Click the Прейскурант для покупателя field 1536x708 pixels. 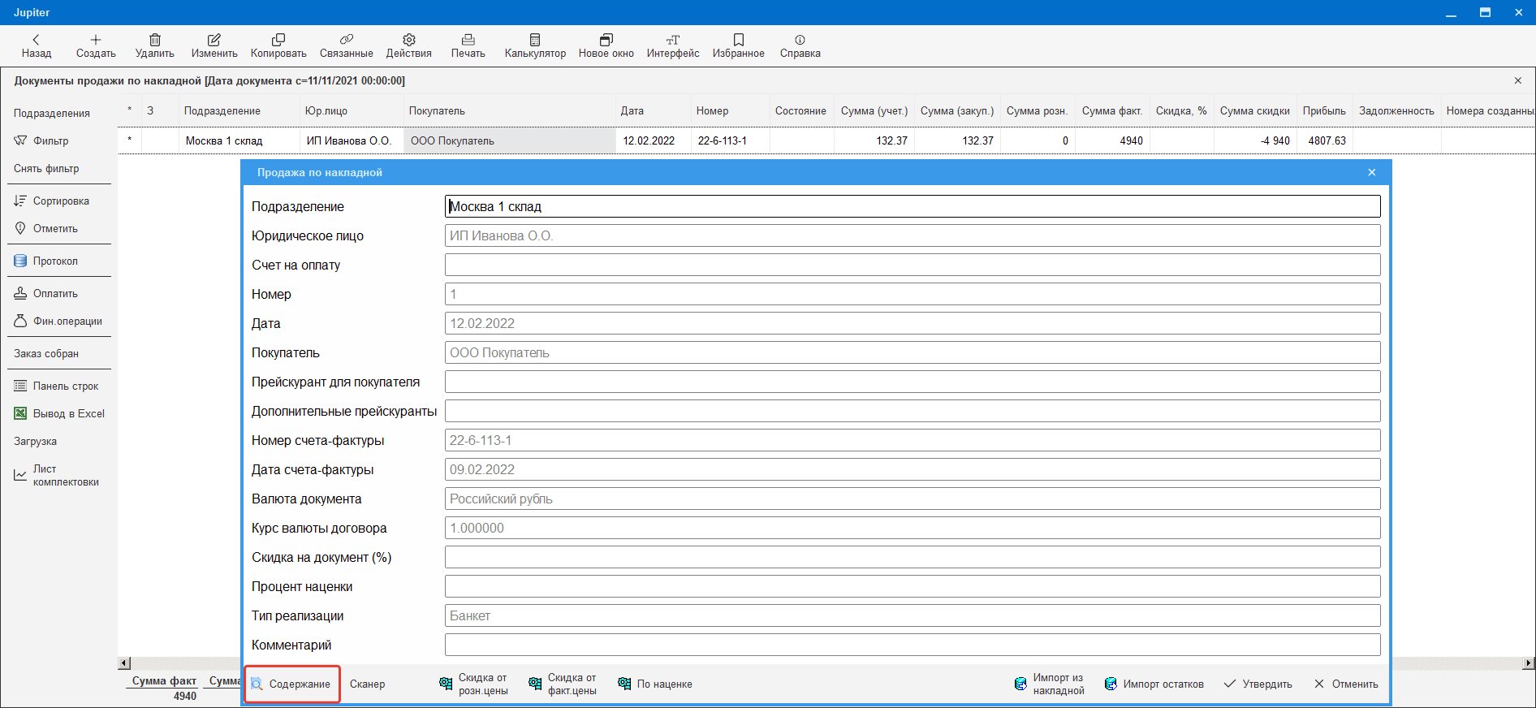(913, 382)
